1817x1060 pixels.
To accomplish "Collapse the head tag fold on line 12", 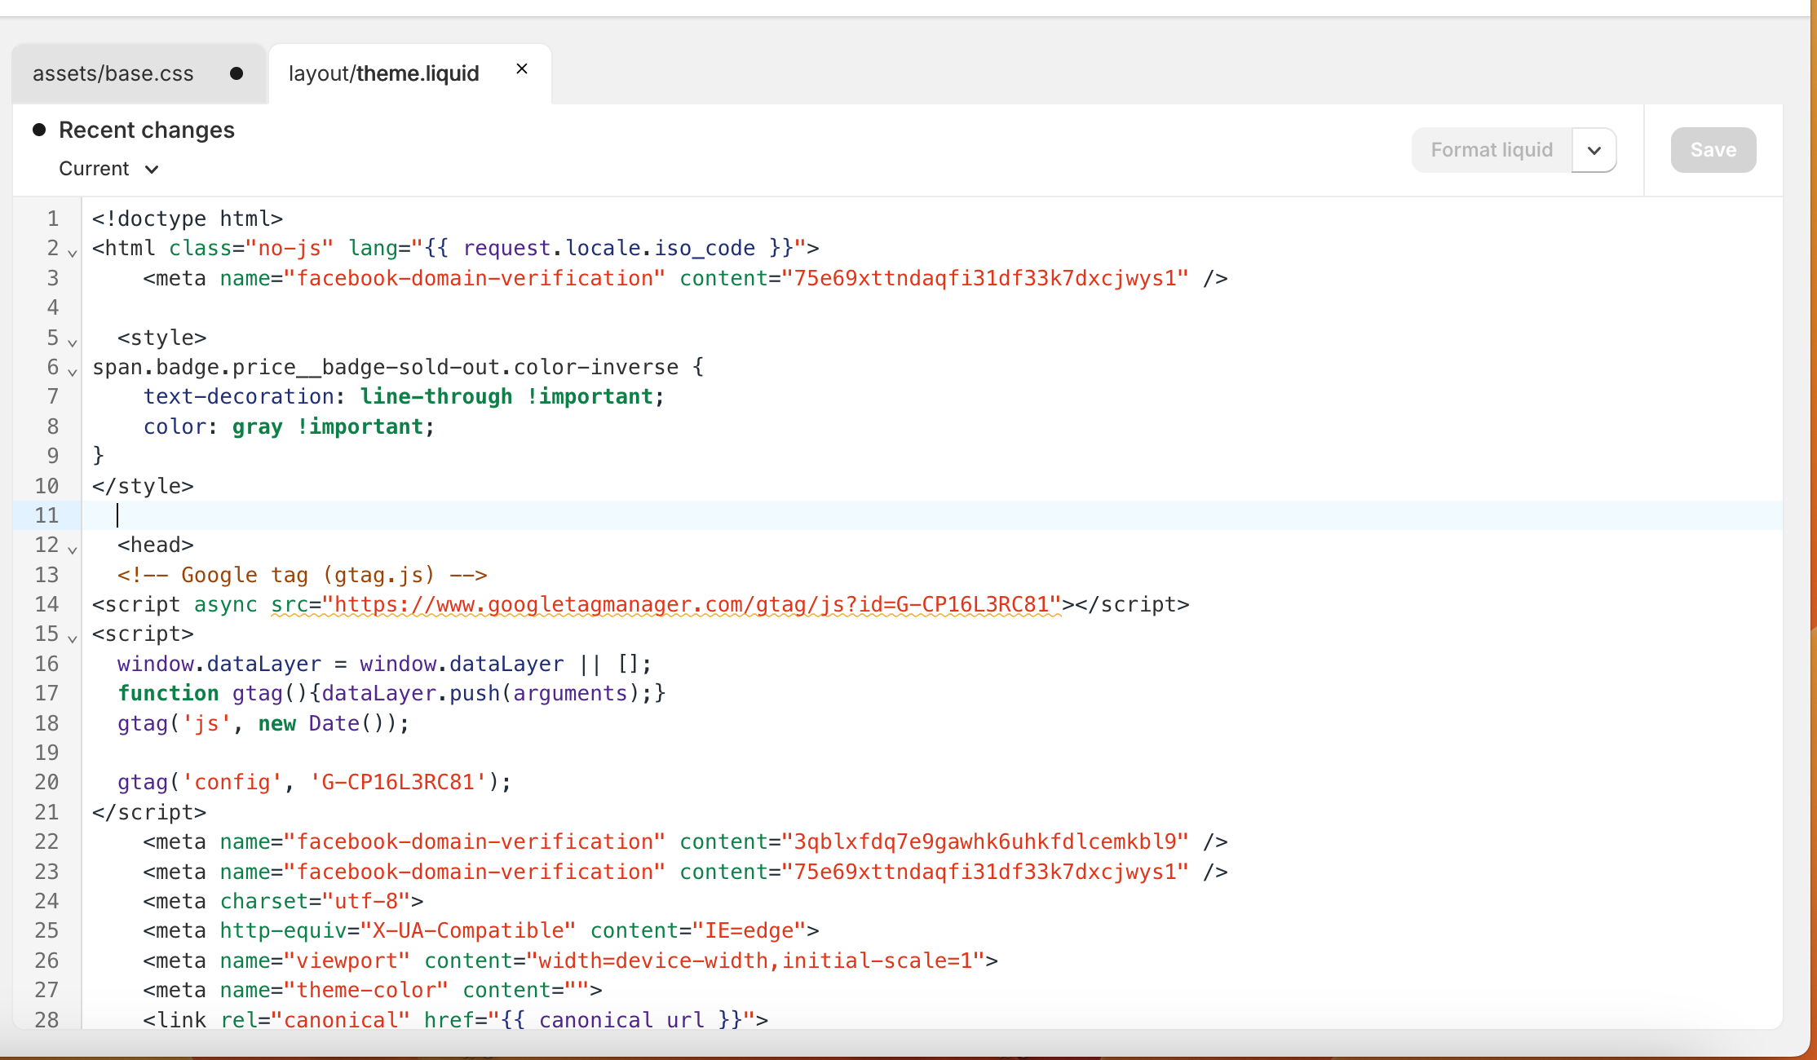I will point(73,550).
